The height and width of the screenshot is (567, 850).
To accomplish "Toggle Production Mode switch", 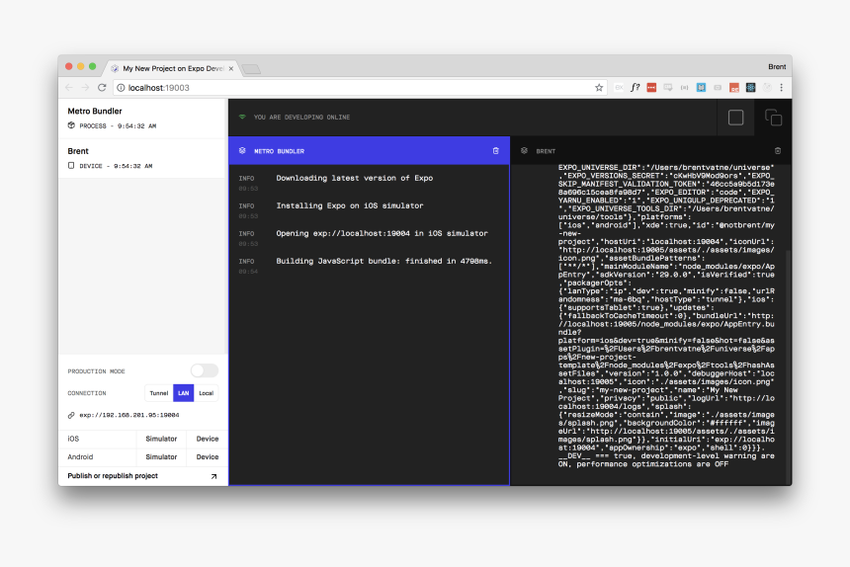I will point(205,371).
